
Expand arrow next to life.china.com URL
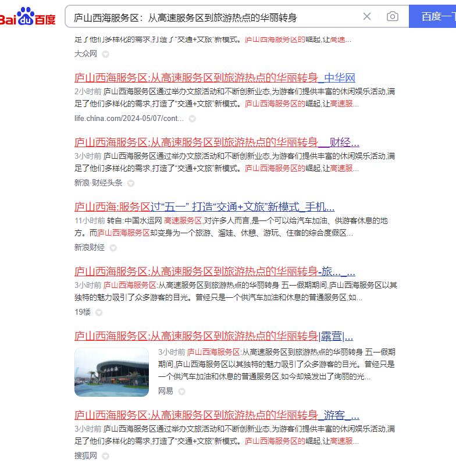[x=192, y=119]
